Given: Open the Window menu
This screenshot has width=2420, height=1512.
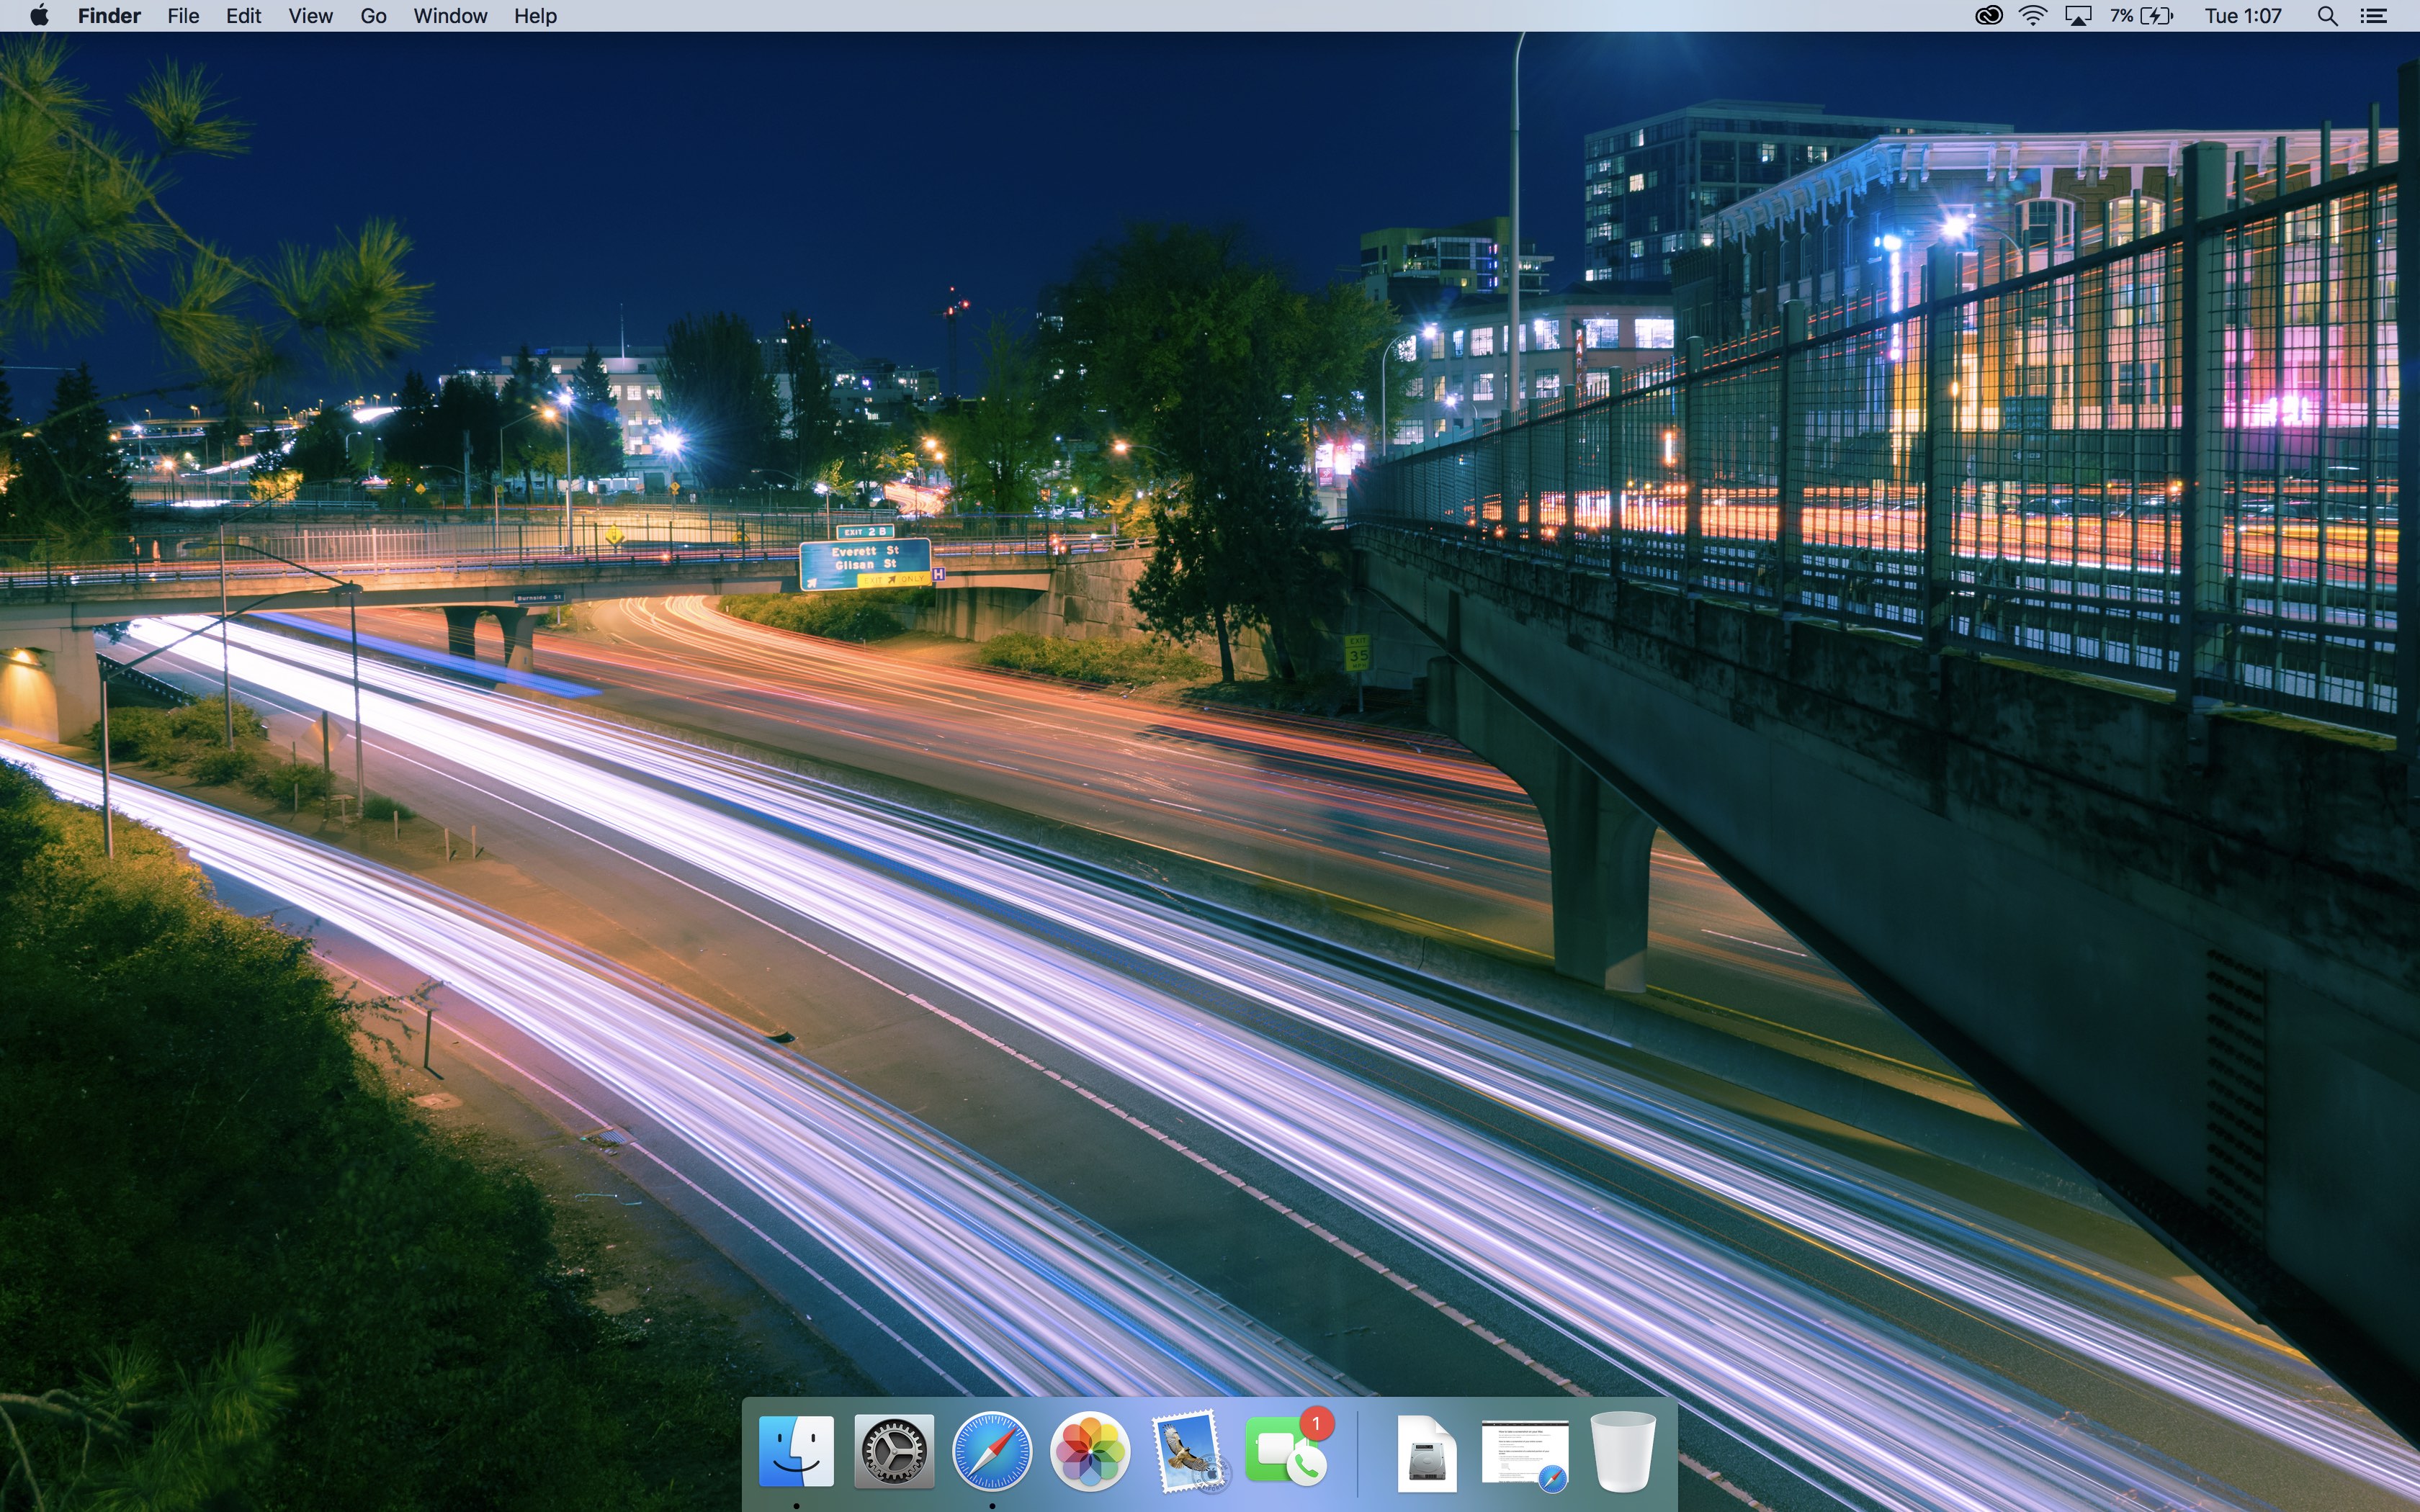Looking at the screenshot, I should (x=450, y=16).
